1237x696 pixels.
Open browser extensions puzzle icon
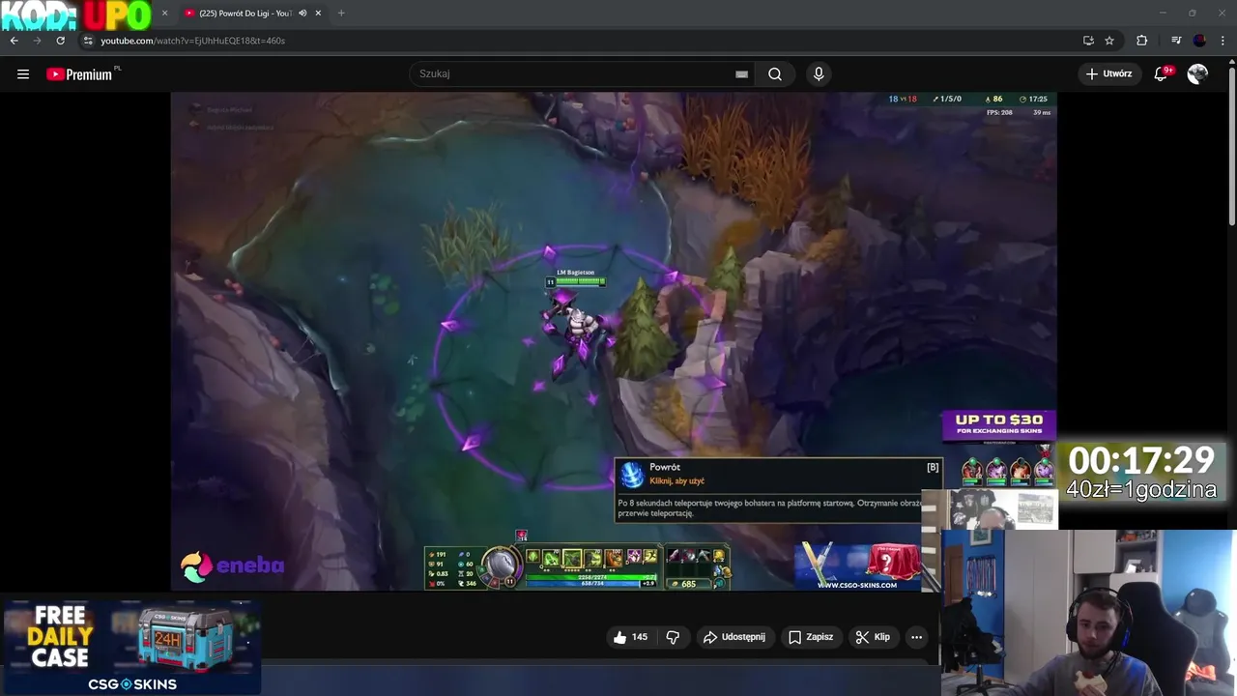(1141, 41)
